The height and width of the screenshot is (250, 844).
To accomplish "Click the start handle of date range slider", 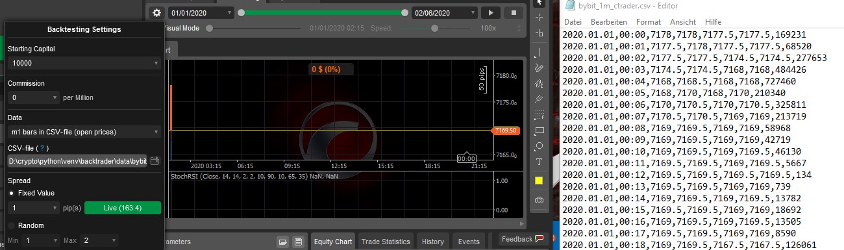I will (242, 12).
